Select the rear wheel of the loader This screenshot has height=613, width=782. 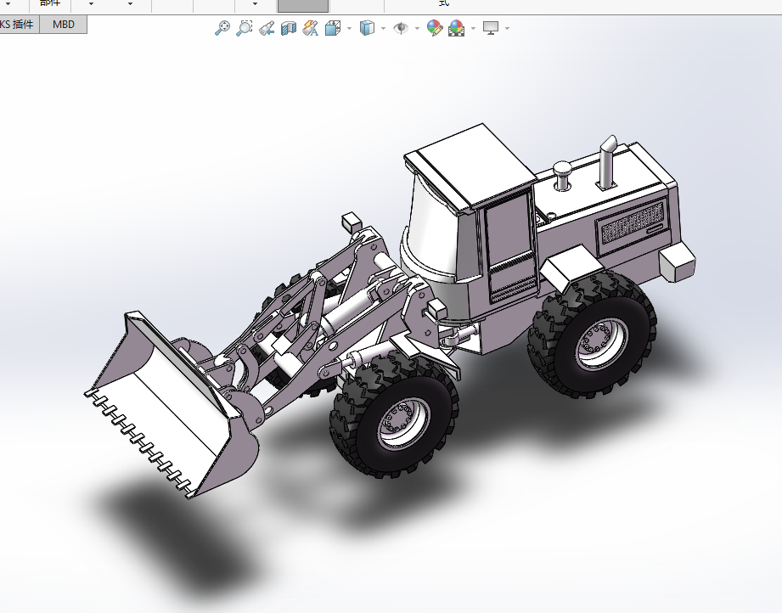(594, 335)
